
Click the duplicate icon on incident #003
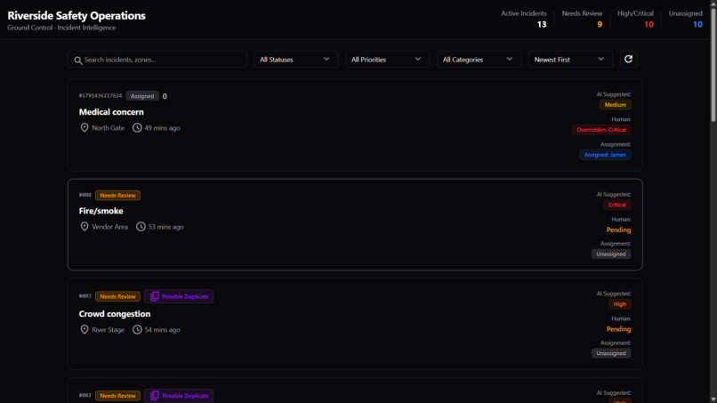155,296
